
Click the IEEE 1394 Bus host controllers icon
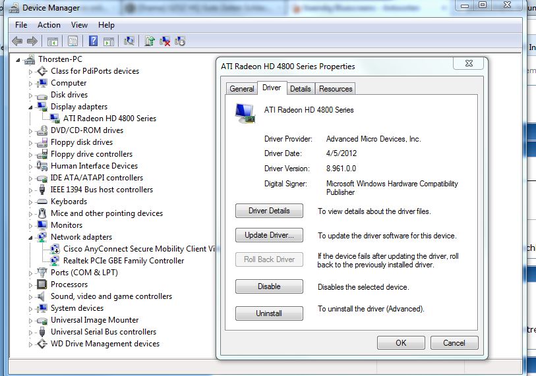click(42, 190)
